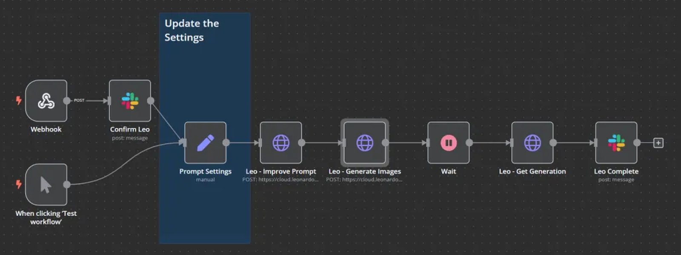Click the Leo - Generate Images output connector
681x255 pixels.
386,143
